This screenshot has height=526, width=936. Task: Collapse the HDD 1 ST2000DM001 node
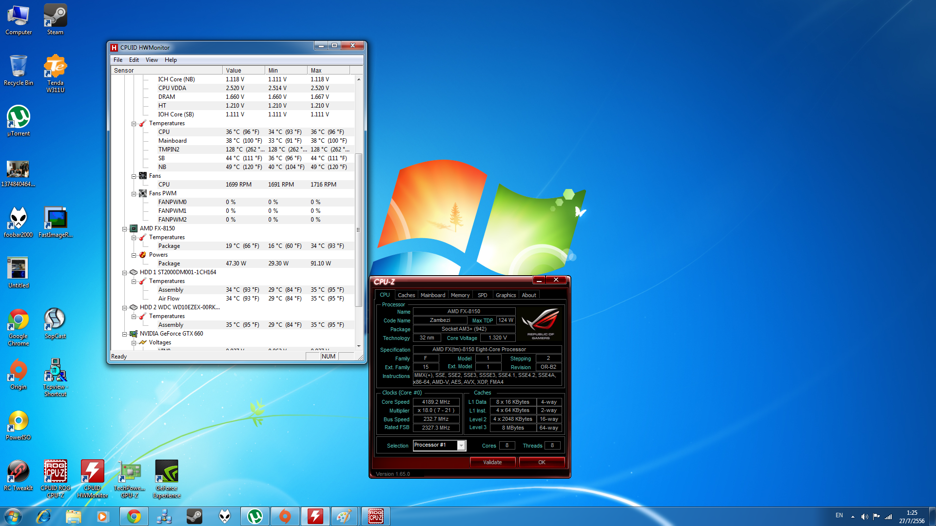125,273
